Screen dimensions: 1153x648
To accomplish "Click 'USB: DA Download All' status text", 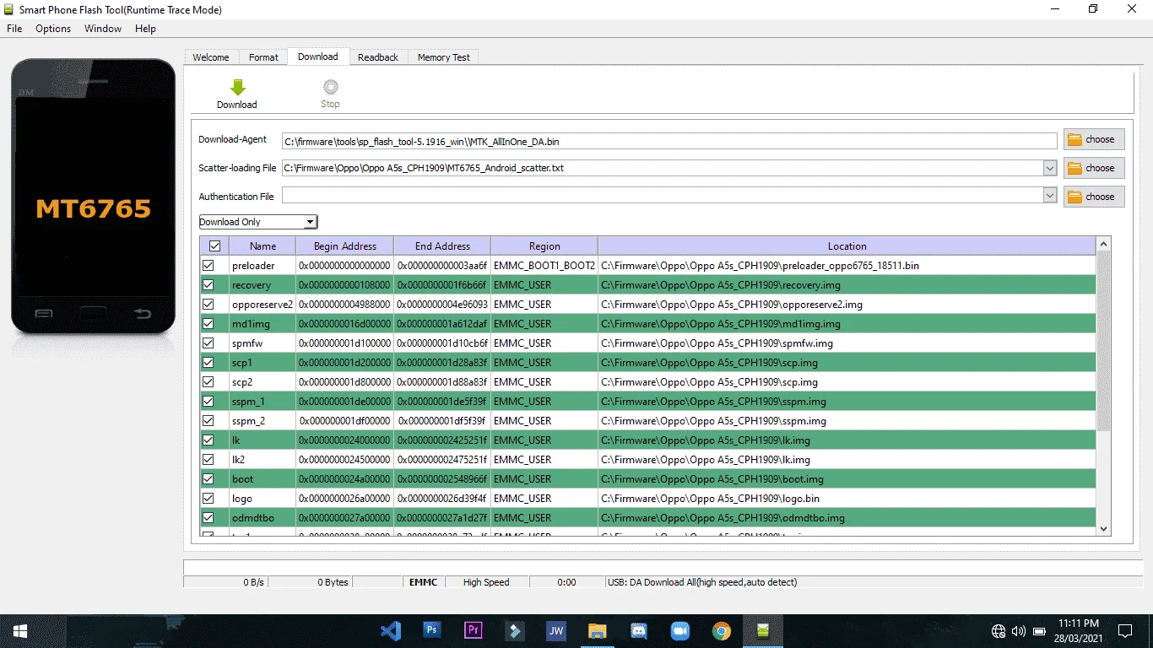I will (702, 582).
